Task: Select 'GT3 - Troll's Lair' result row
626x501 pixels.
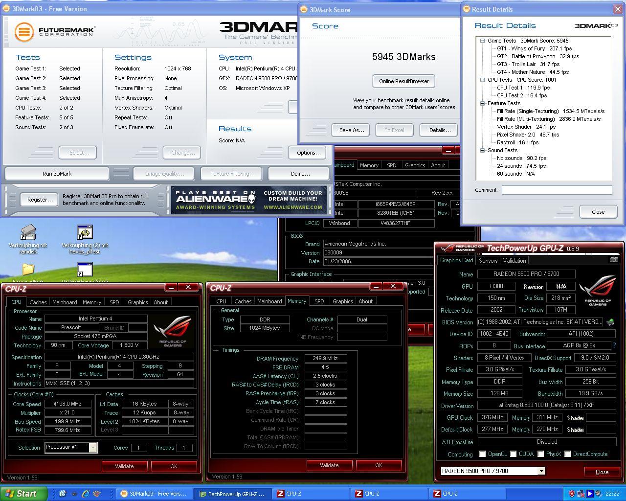Action: coord(528,64)
